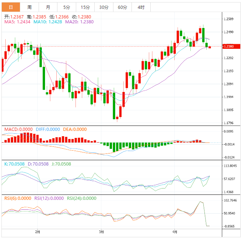
Task: Click the 4月 date marker on the axis
Action: tap(174, 232)
